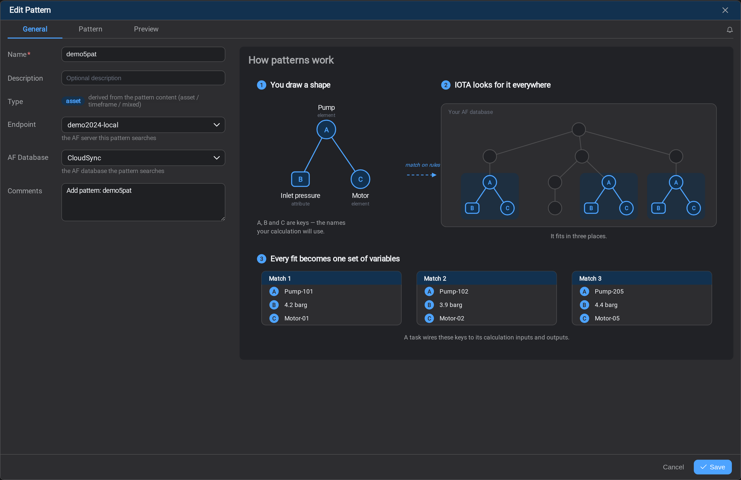Image resolution: width=741 pixels, height=480 pixels.
Task: Click the Name input field
Action: [143, 54]
